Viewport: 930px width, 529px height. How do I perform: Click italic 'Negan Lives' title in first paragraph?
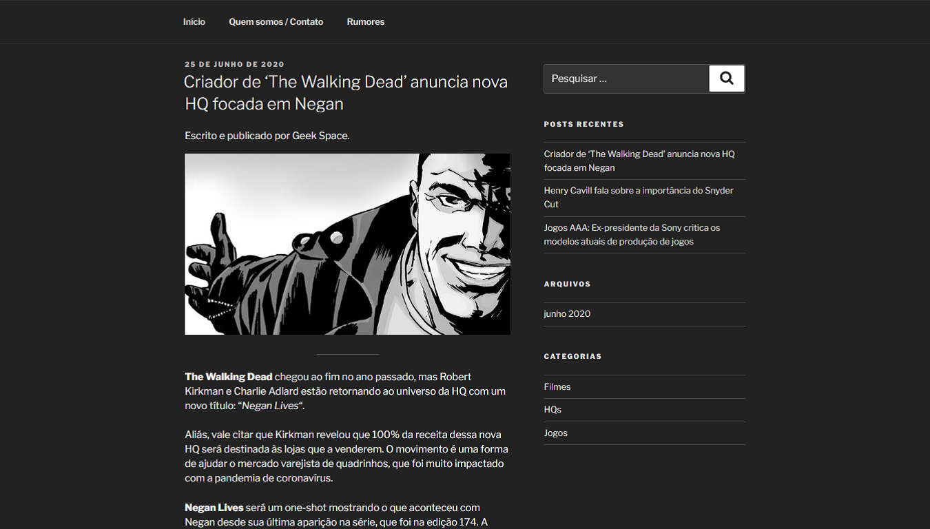coord(270,406)
